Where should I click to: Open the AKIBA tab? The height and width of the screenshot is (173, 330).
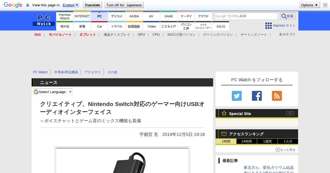coord(134,16)
